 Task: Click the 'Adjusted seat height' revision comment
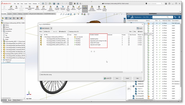pyautogui.click(x=95, y=45)
